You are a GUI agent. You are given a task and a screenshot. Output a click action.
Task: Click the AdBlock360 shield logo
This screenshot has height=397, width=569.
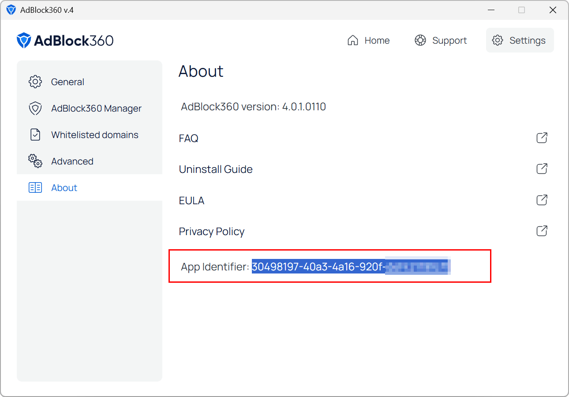pyautogui.click(x=23, y=41)
